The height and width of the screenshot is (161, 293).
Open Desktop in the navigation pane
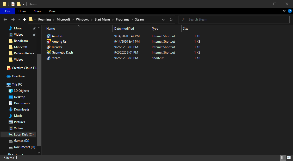click(17, 97)
